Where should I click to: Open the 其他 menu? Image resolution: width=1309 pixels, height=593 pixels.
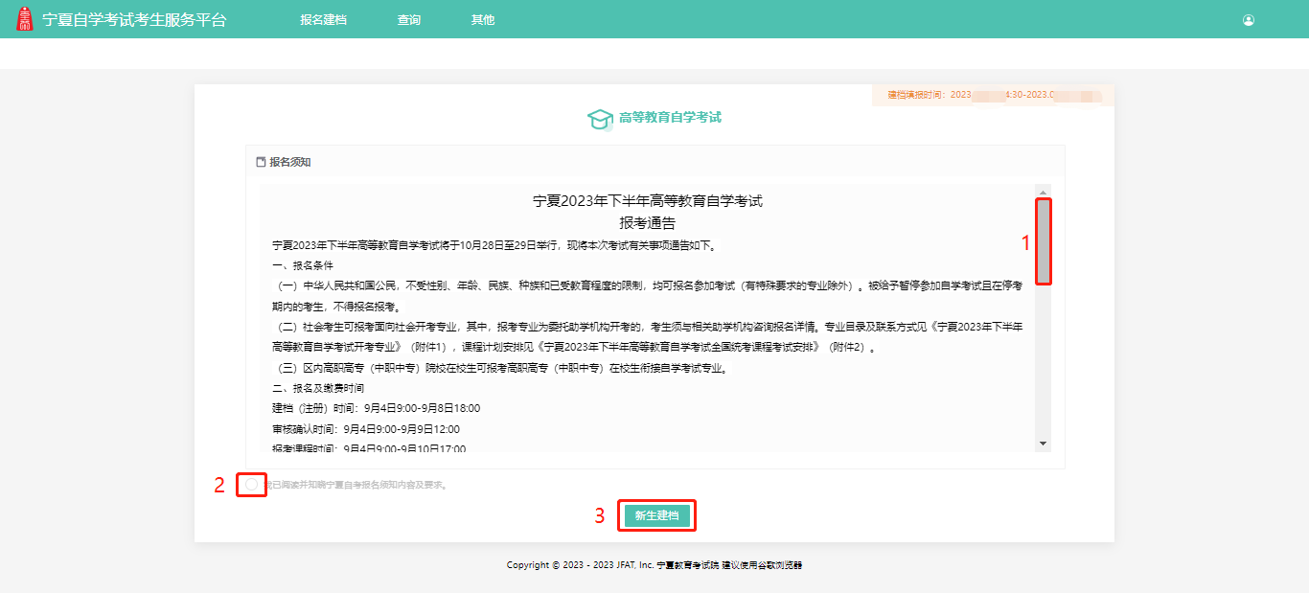pos(483,18)
